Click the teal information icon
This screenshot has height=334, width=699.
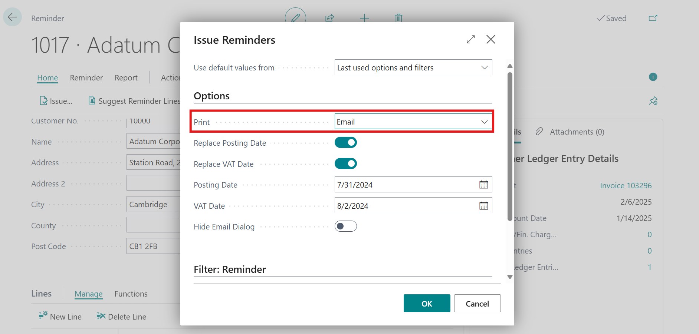(x=653, y=77)
